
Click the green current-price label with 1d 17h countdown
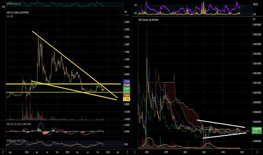[x=126, y=90]
